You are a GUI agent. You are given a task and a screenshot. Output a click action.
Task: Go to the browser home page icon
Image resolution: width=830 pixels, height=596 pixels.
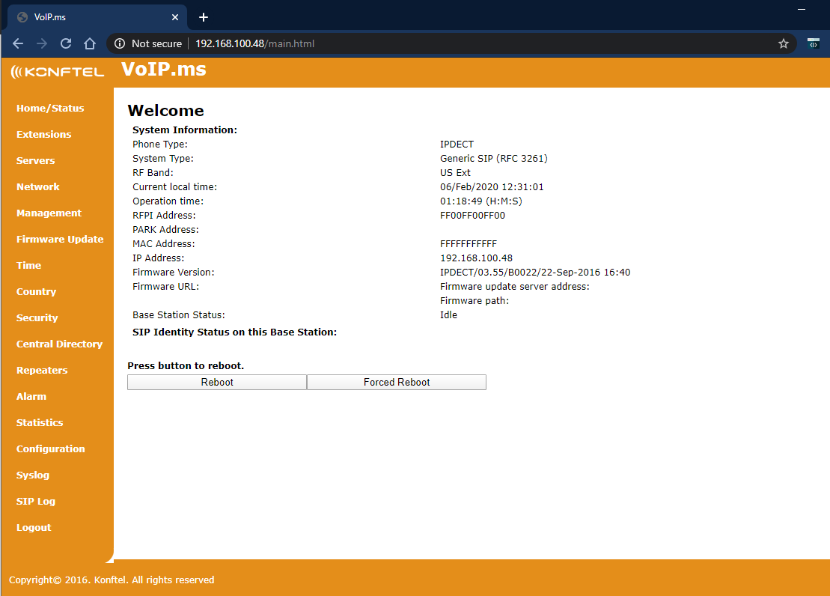(90, 43)
